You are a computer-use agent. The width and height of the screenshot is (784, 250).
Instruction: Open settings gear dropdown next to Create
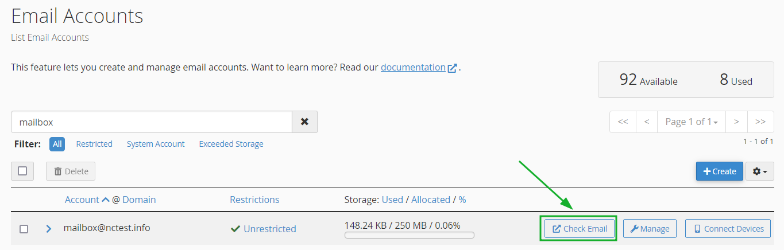[x=759, y=171]
